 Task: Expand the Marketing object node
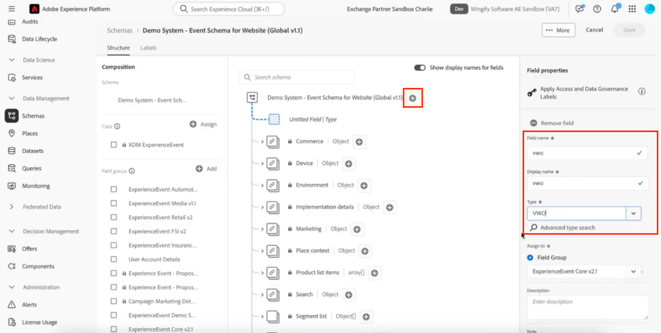[262, 229]
